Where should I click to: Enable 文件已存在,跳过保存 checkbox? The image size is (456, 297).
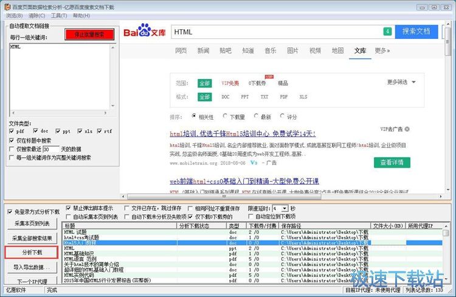point(127,208)
